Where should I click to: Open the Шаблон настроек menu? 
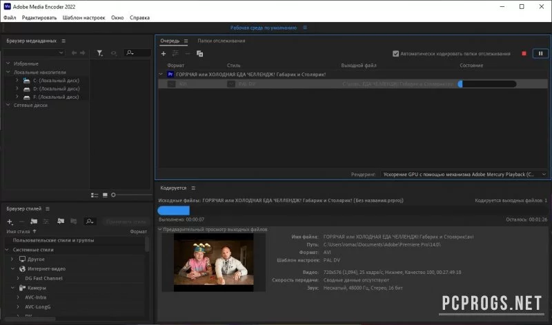pos(83,18)
